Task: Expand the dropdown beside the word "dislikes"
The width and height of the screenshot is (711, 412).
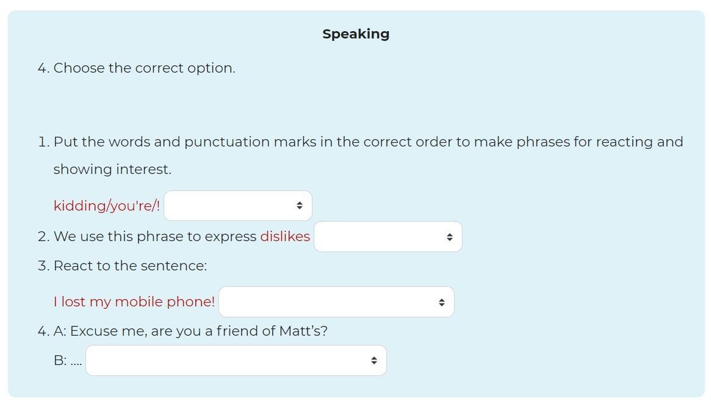Action: point(388,237)
